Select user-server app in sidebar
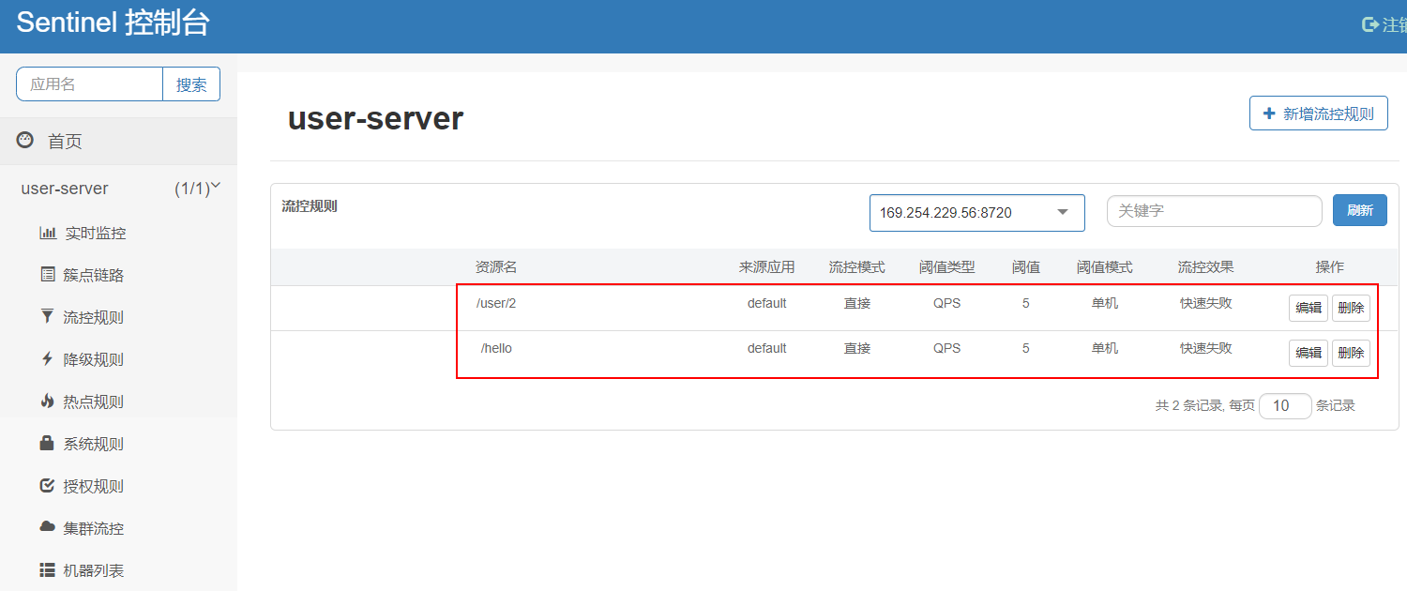The width and height of the screenshot is (1407, 591). [x=65, y=189]
